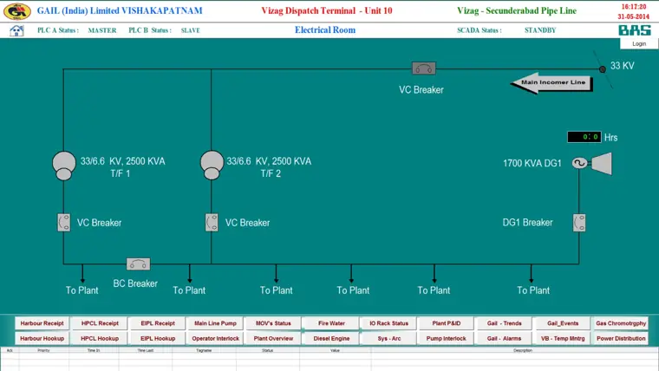Open IO Rack Status screen
Image resolution: width=659 pixels, height=371 pixels.
388,323
